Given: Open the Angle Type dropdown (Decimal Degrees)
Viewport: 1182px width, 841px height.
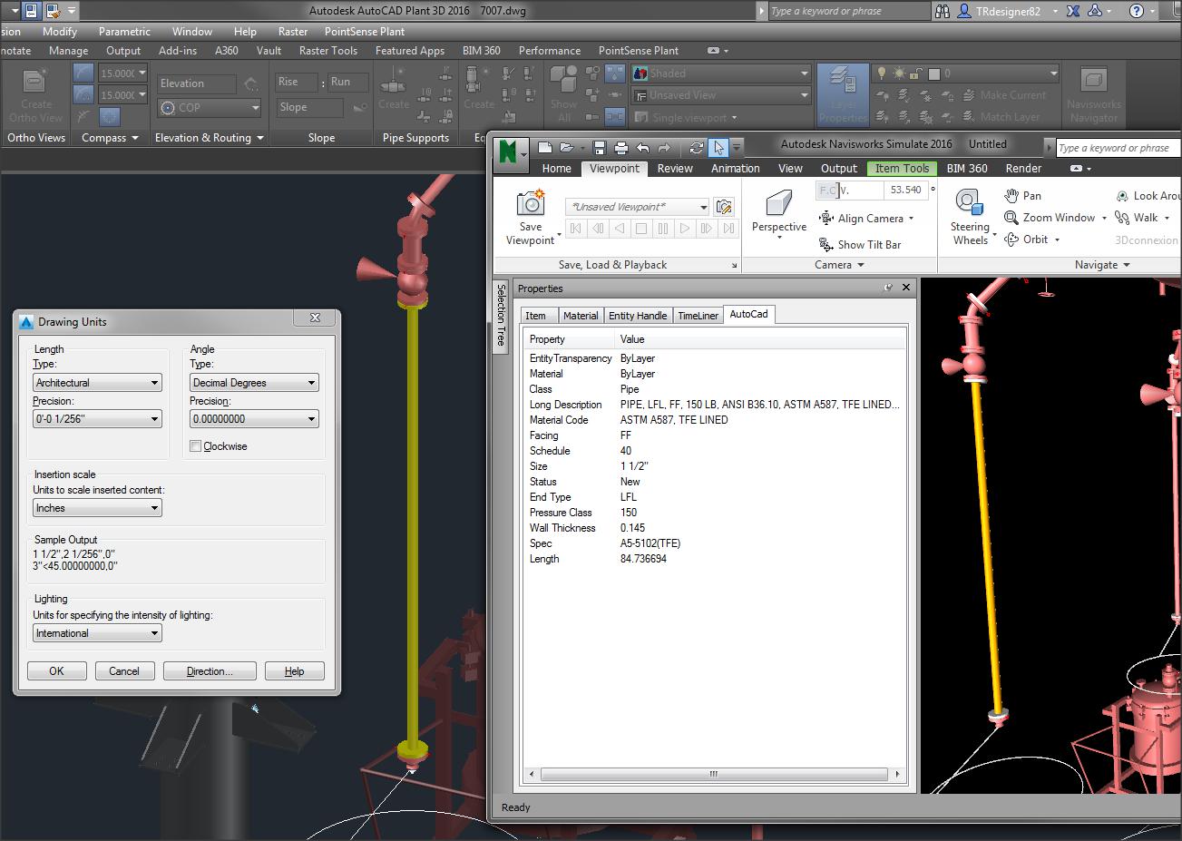Looking at the screenshot, I should pos(254,383).
